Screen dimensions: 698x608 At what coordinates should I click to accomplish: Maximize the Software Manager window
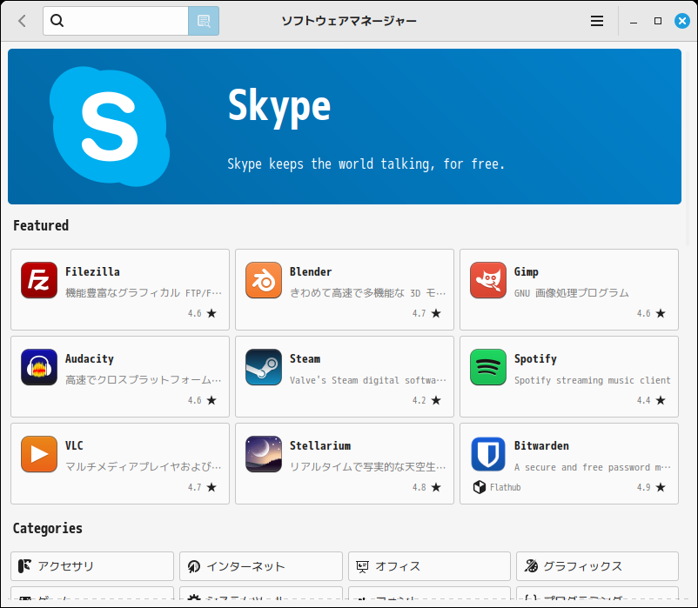click(x=658, y=21)
